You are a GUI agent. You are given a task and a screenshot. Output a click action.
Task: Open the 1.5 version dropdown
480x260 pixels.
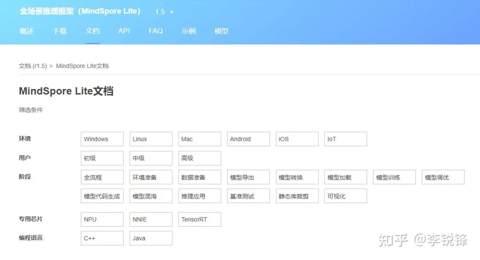click(164, 12)
